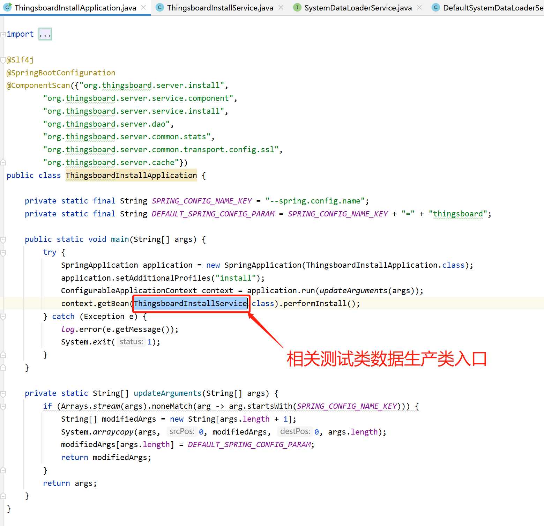
Task: Click the srcPos: parameter hint
Action: point(182,431)
